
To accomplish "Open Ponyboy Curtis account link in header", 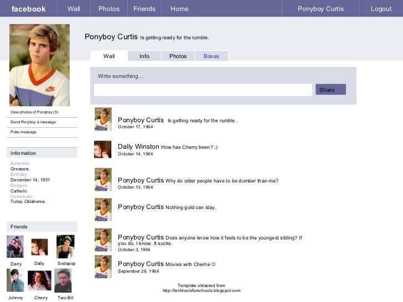I will [321, 9].
